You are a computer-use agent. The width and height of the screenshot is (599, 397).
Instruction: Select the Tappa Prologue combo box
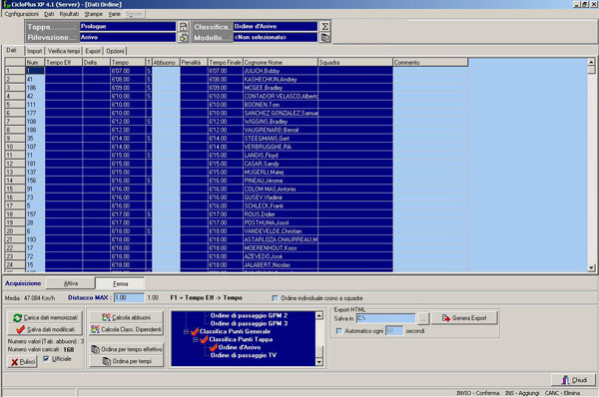point(128,26)
